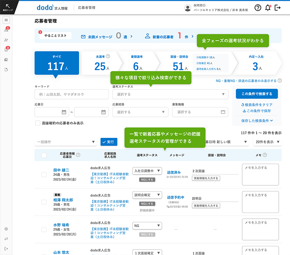Enable 面接確約の応募者のみ表示 checkbox
Screen dimensions: 290x255
tap(38, 123)
